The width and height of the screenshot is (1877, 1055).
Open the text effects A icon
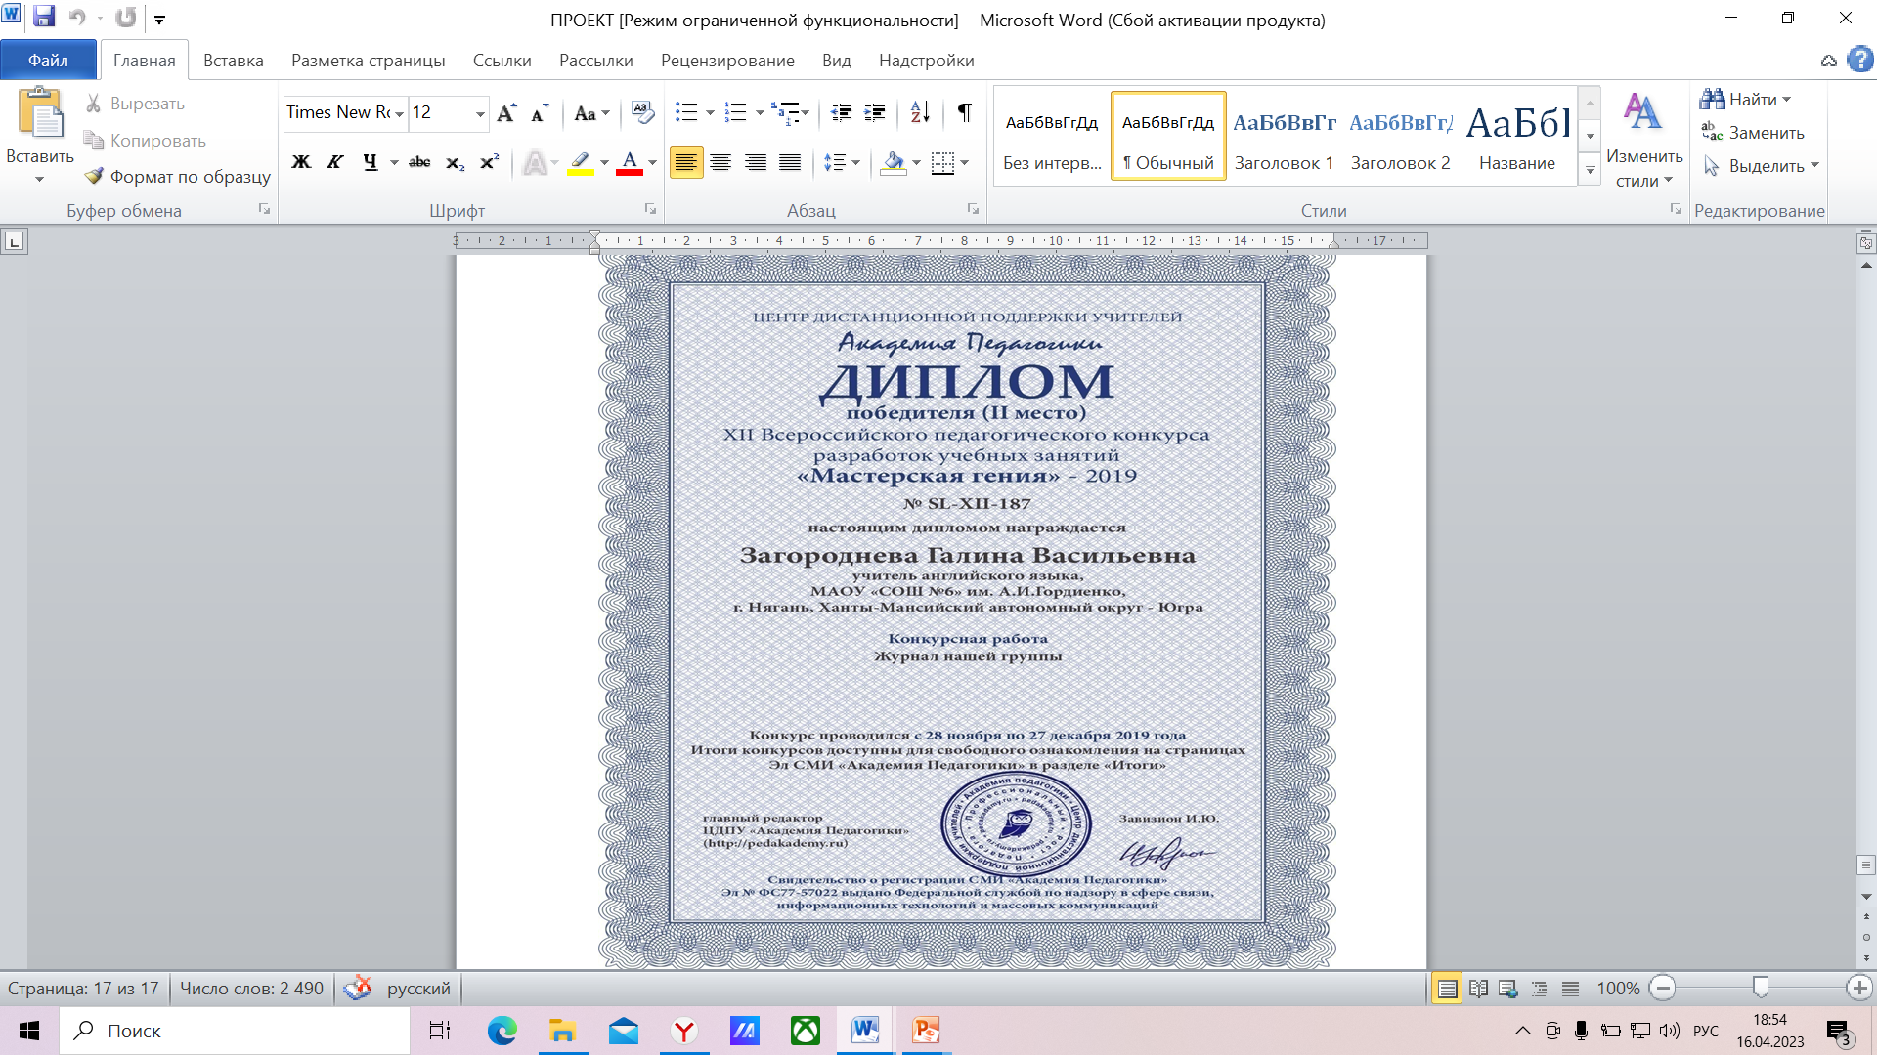(x=535, y=162)
